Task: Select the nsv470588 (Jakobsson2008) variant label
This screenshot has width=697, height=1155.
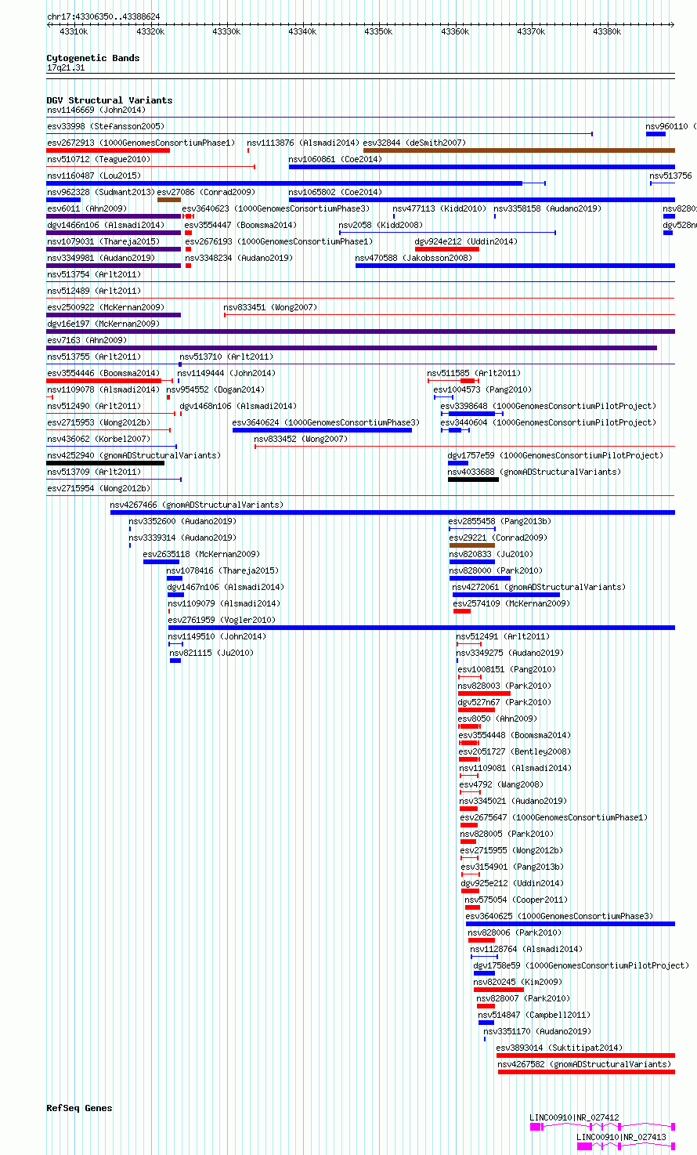Action: point(414,258)
